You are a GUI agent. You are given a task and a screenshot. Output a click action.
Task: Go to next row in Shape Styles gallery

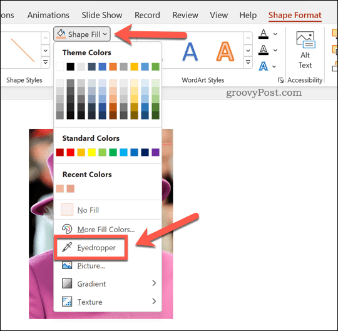point(45,51)
